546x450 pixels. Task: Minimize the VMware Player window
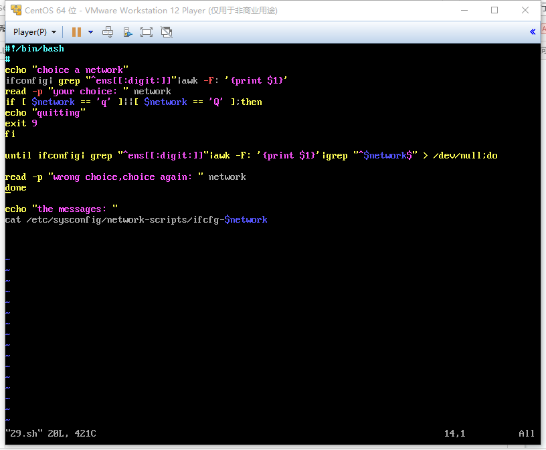(x=464, y=11)
